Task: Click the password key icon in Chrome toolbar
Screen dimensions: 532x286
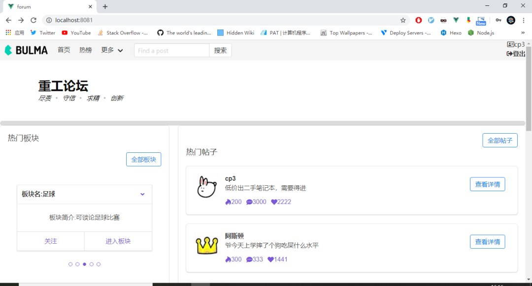Action: coord(498,20)
